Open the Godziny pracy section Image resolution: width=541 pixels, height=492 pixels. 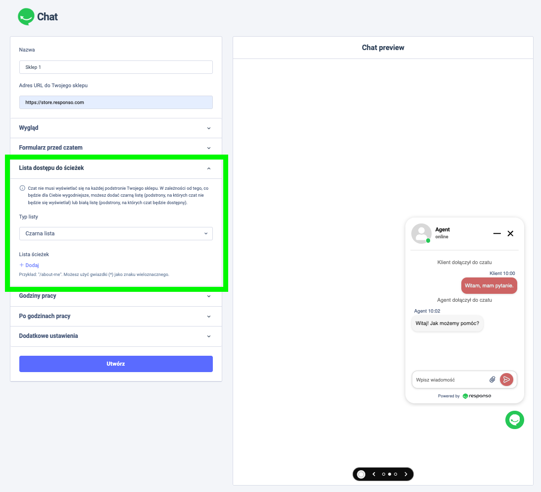click(116, 296)
